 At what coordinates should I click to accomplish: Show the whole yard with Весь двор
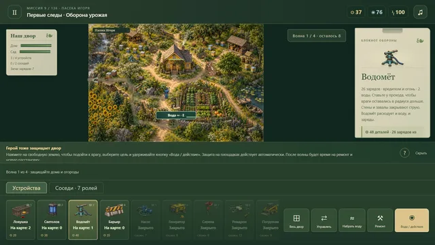coord(296,220)
